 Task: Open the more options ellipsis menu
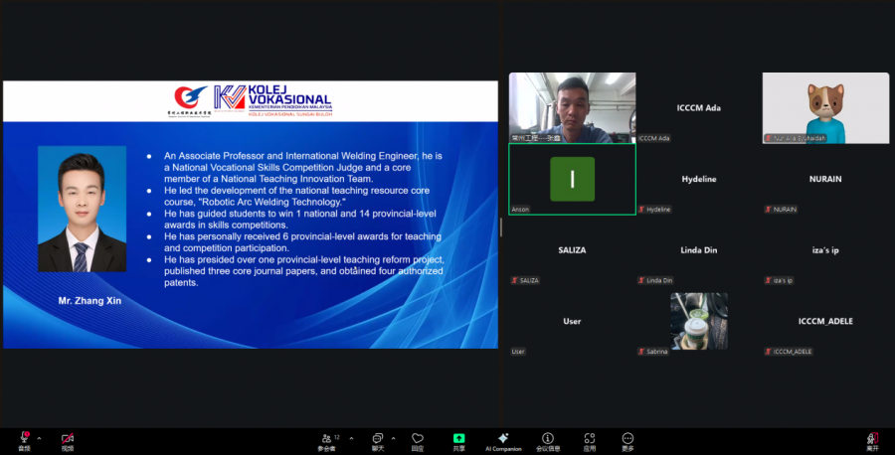[627, 438]
